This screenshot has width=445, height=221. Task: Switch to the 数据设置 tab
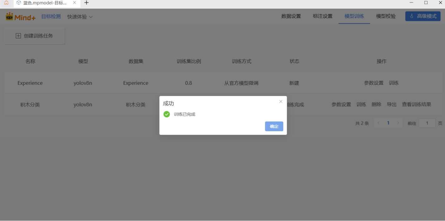coord(291,16)
